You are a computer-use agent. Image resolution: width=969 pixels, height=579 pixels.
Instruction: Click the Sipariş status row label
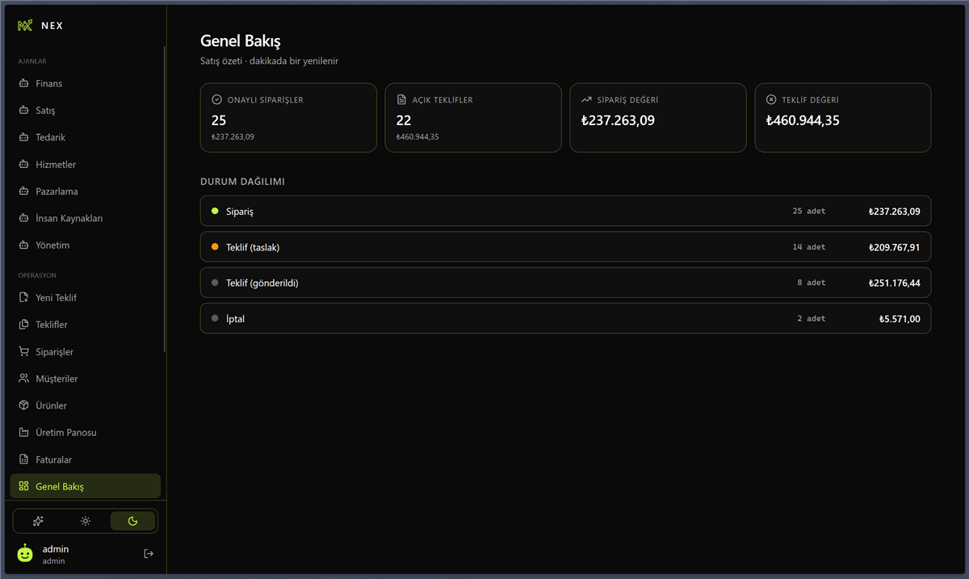(x=240, y=211)
